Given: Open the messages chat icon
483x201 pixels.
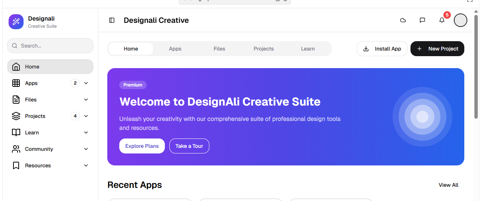Looking at the screenshot, I should pos(422,20).
